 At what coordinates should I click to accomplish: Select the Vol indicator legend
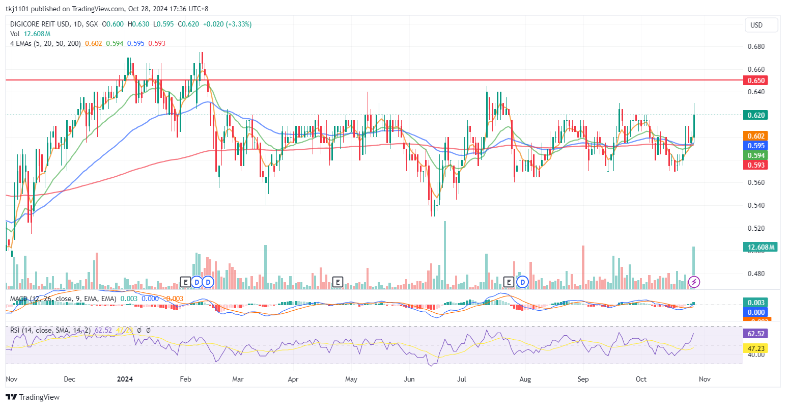click(x=30, y=34)
